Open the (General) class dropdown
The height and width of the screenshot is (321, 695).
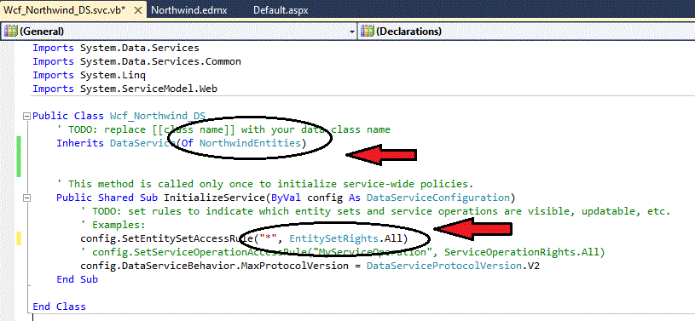tap(179, 32)
